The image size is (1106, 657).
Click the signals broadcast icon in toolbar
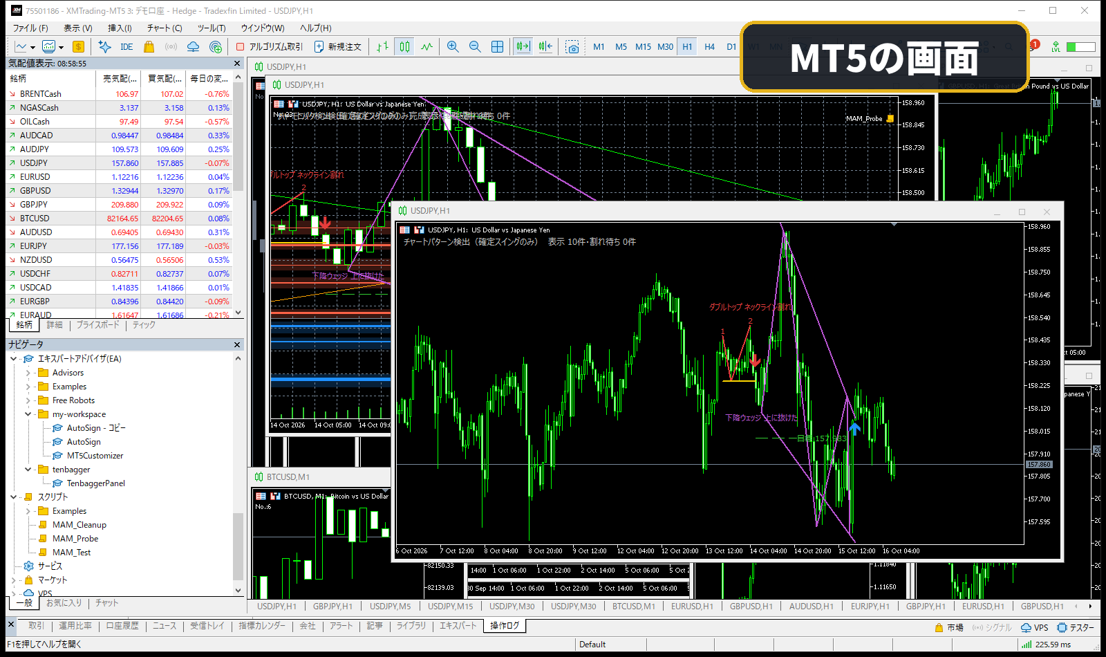(x=171, y=47)
